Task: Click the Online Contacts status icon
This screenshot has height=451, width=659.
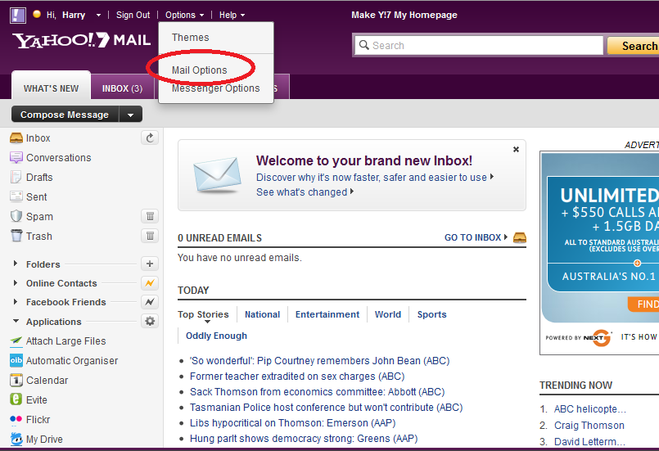Action: [150, 283]
